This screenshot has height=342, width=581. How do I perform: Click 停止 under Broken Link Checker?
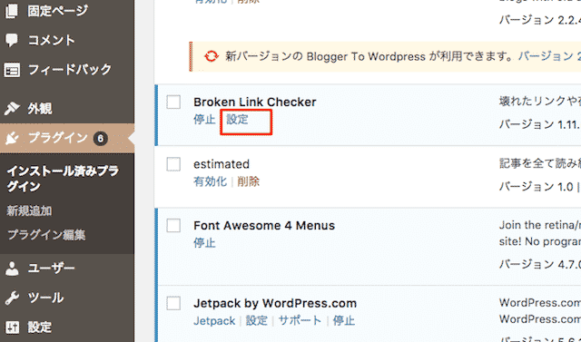pyautogui.click(x=204, y=120)
